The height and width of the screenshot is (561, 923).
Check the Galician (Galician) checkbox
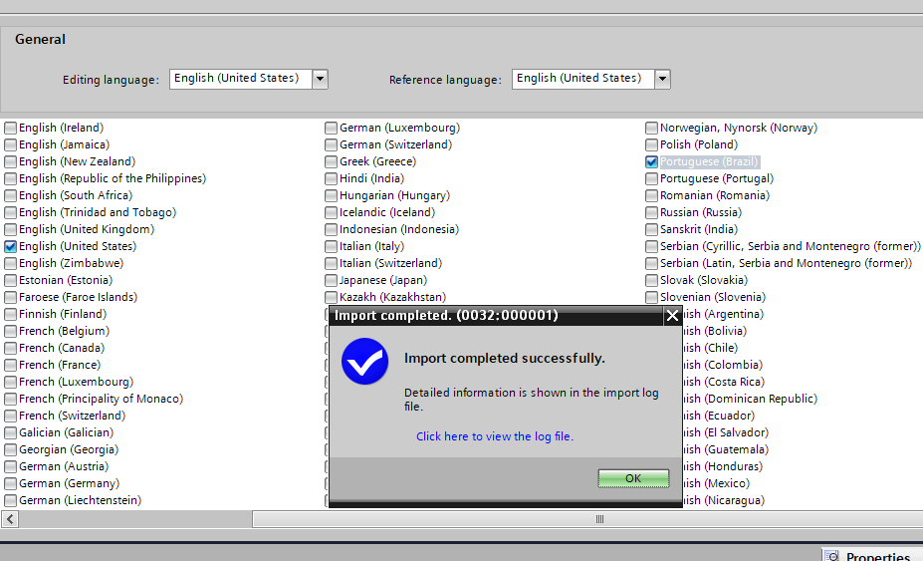(x=10, y=432)
